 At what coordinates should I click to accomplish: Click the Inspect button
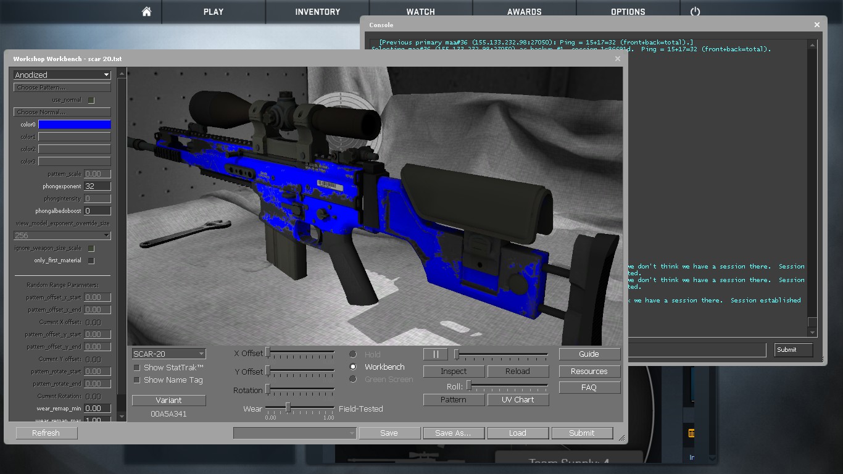coord(454,371)
